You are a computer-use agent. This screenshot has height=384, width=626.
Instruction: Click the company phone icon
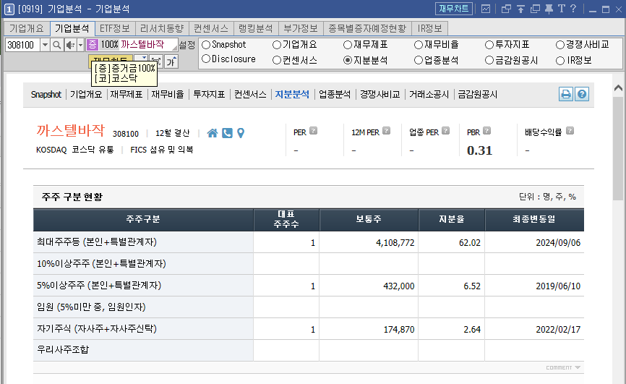point(227,133)
